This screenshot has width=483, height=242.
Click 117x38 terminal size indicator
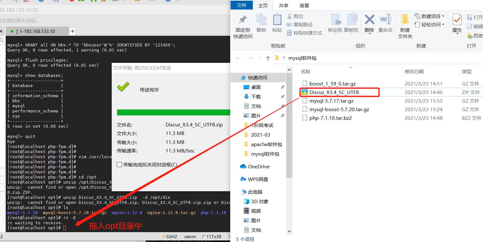point(212,237)
